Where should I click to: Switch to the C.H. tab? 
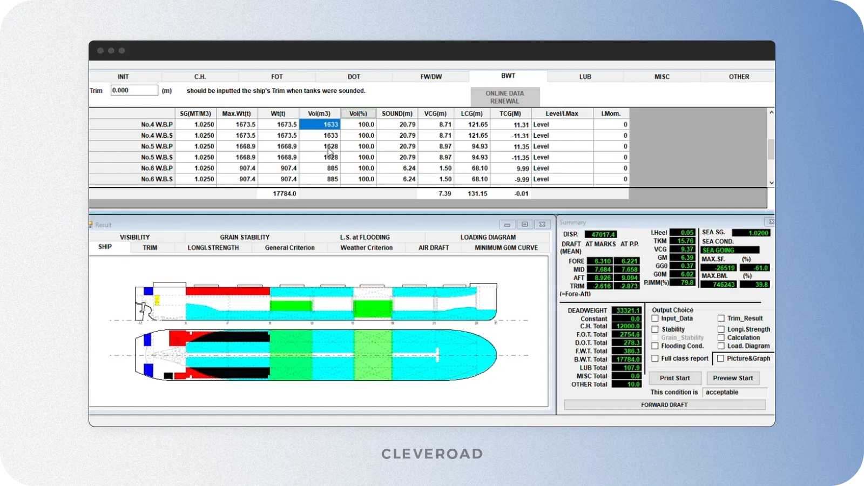click(x=200, y=77)
